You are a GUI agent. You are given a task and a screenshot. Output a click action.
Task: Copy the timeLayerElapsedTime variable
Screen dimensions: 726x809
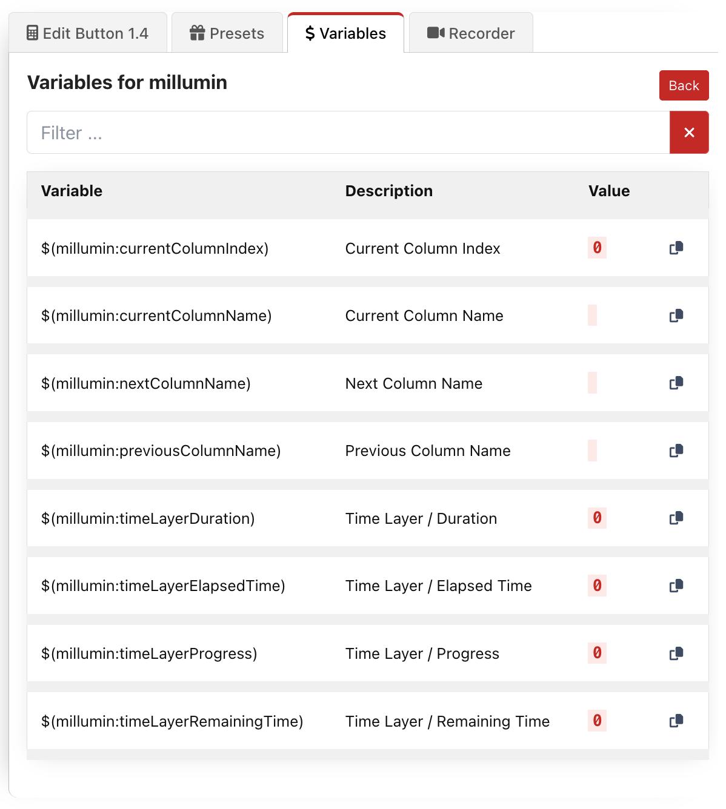coord(676,586)
